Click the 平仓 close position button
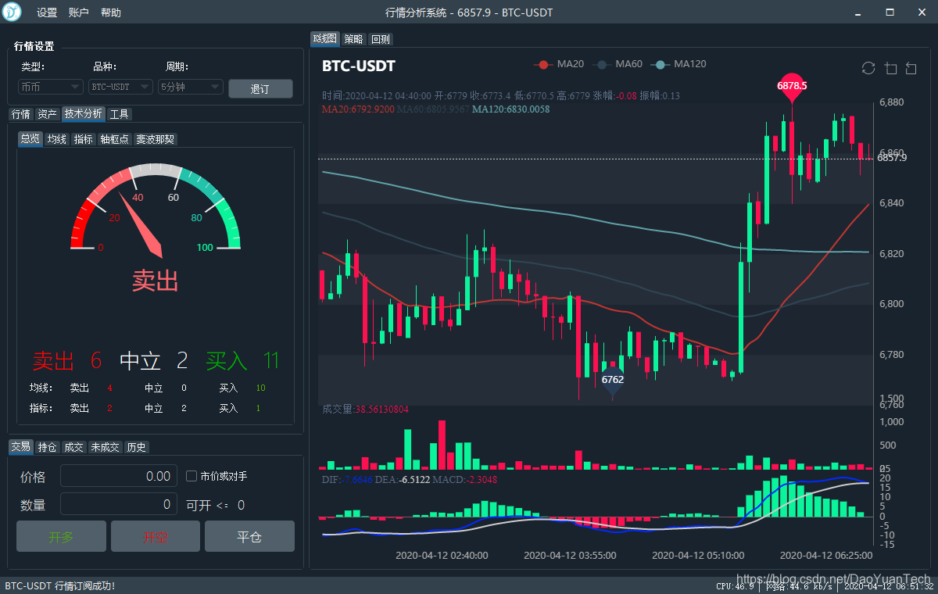 [x=249, y=536]
